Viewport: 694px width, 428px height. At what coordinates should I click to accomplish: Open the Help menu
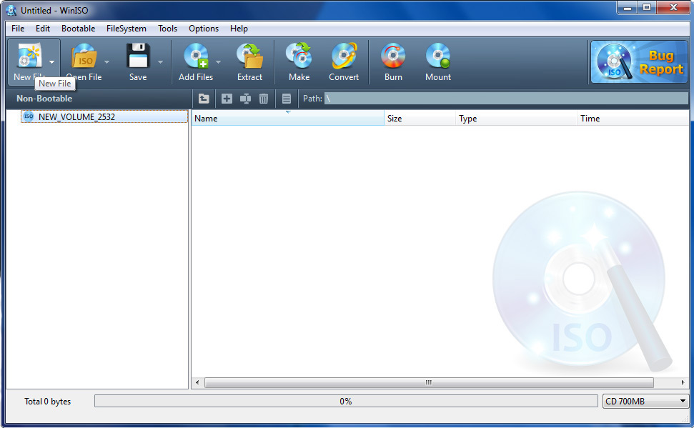tap(239, 29)
